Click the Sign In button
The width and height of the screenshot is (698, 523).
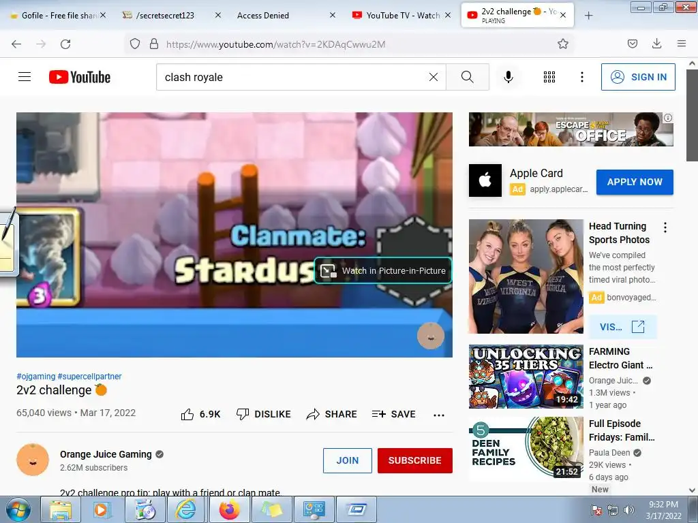pos(638,77)
